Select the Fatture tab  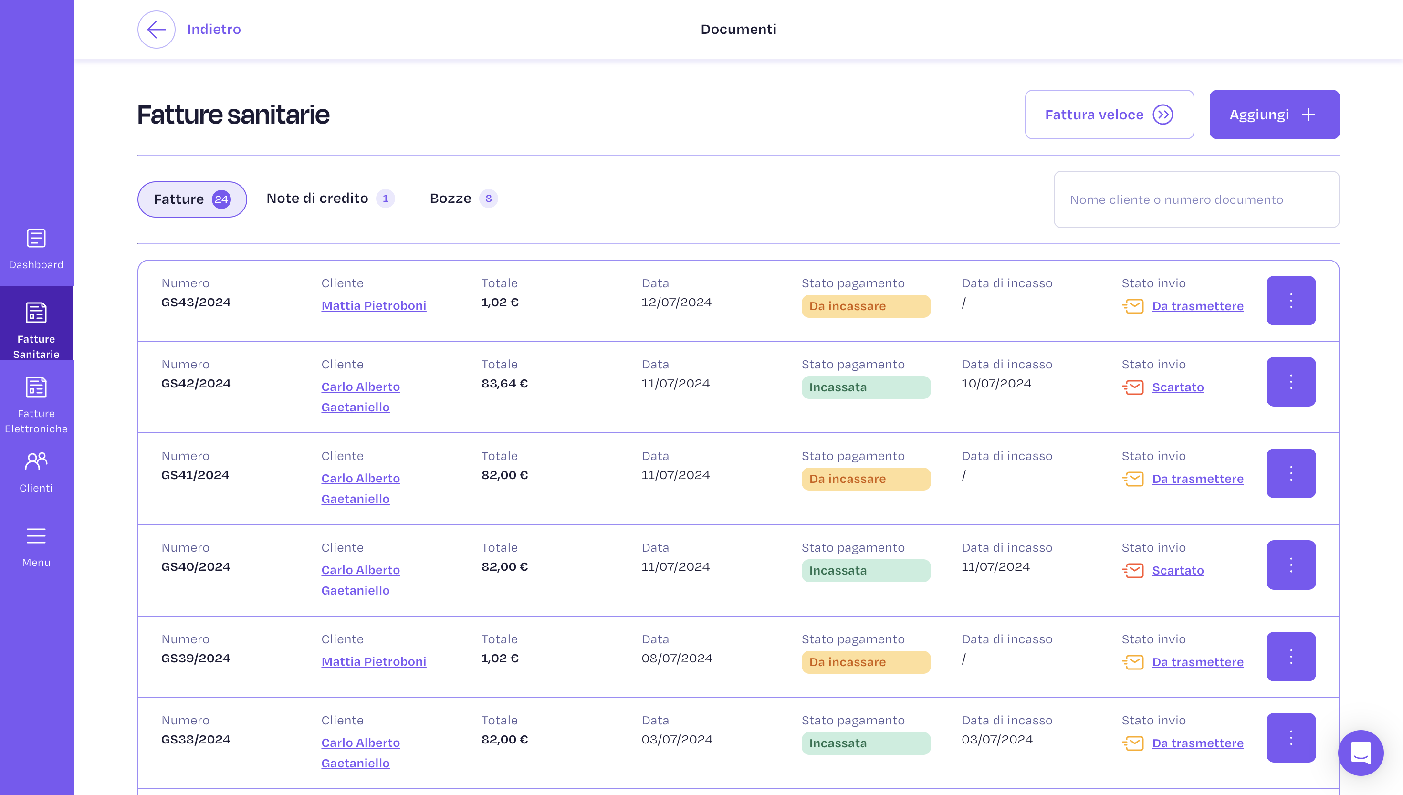192,199
